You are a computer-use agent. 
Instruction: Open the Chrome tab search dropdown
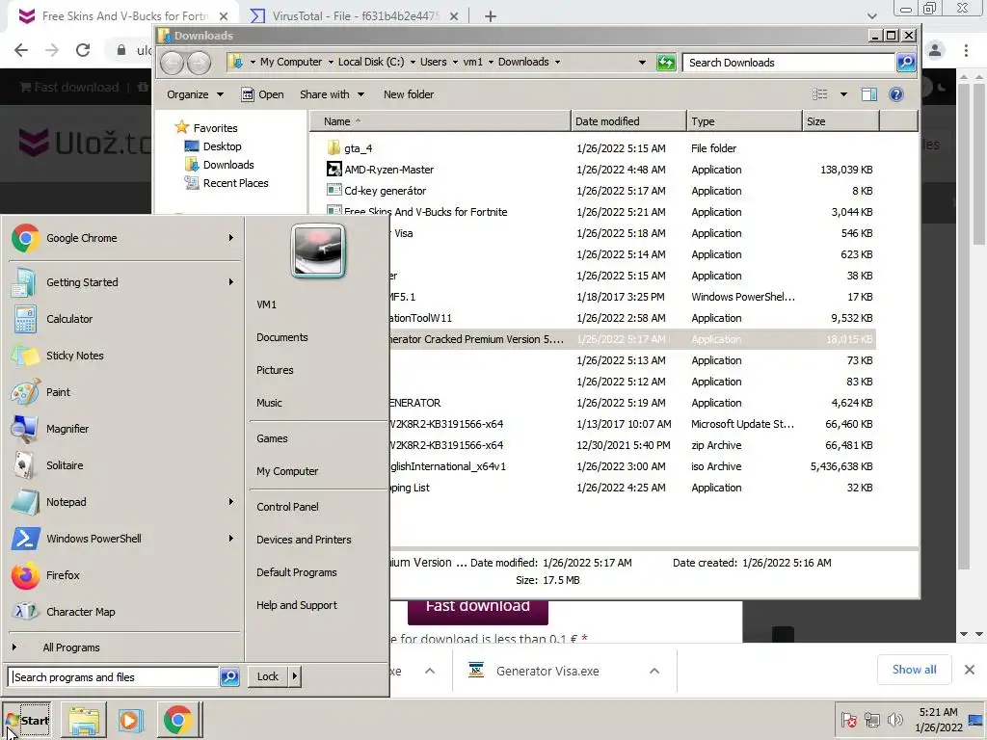(871, 16)
